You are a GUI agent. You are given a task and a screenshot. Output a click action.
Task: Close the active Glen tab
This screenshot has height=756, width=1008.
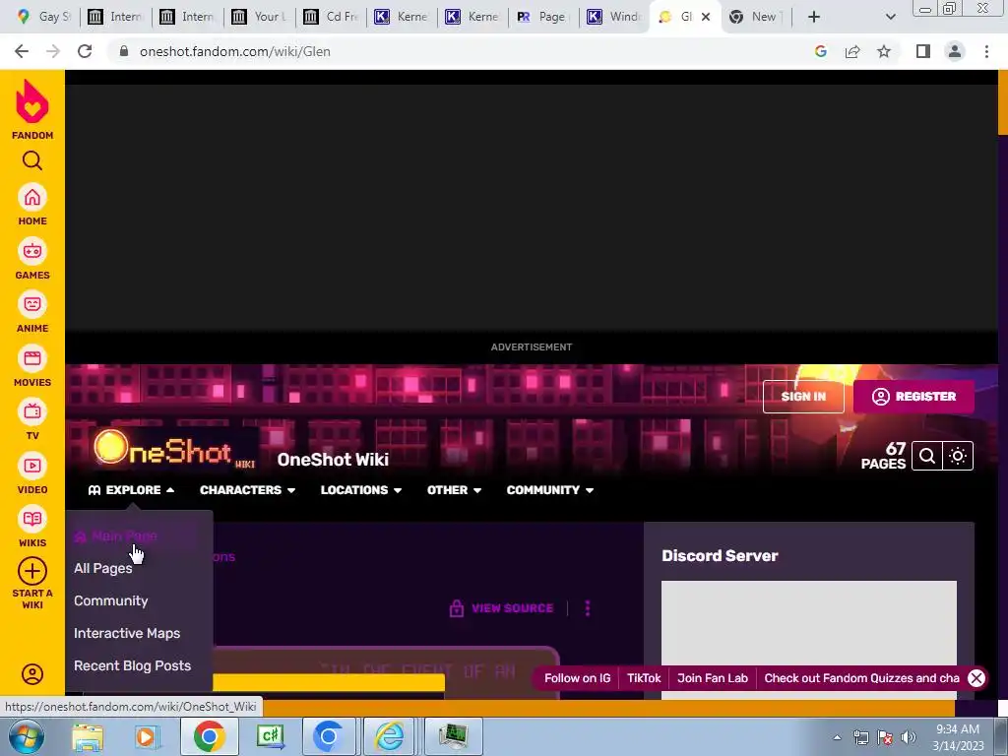(x=706, y=17)
